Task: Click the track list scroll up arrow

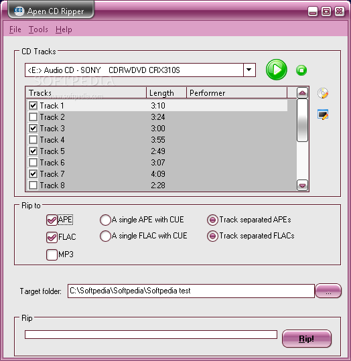Action: pyautogui.click(x=302, y=93)
